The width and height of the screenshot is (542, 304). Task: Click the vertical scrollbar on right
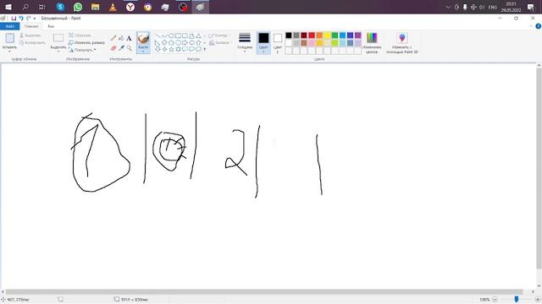[x=539, y=169]
